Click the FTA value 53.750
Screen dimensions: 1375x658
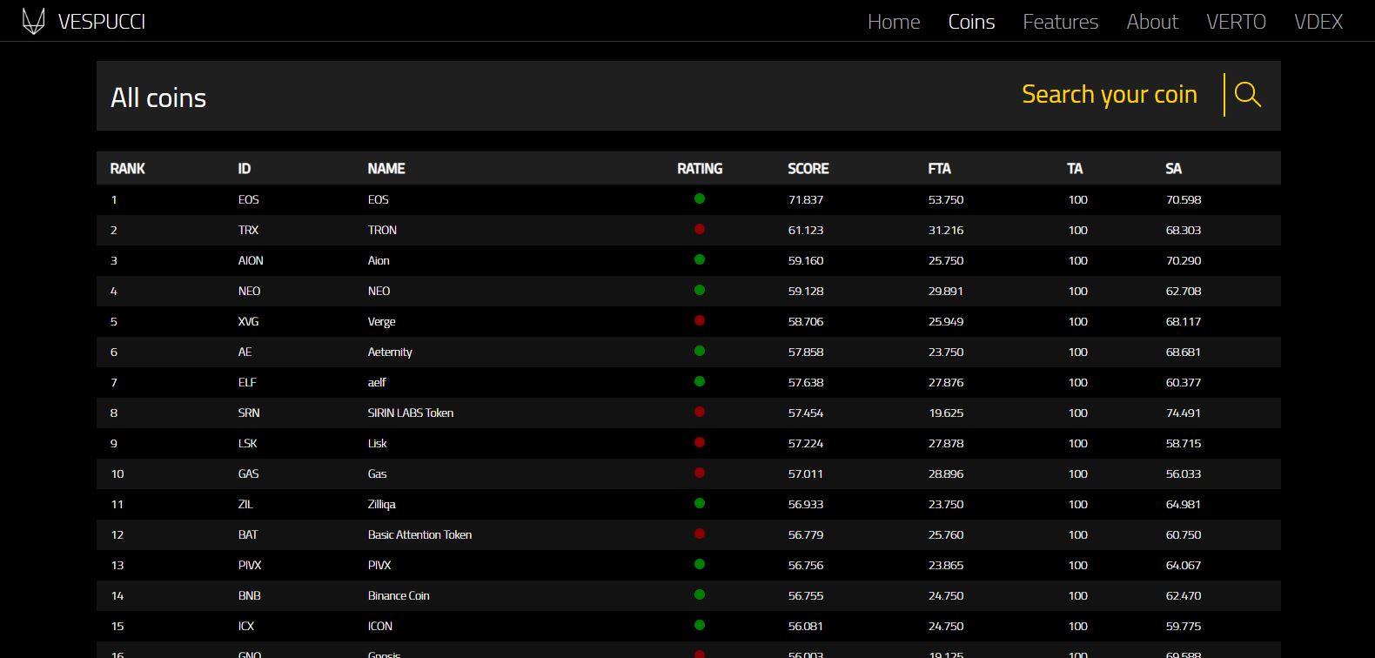946,200
